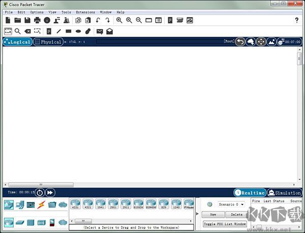Select the End Devices category

20,205
